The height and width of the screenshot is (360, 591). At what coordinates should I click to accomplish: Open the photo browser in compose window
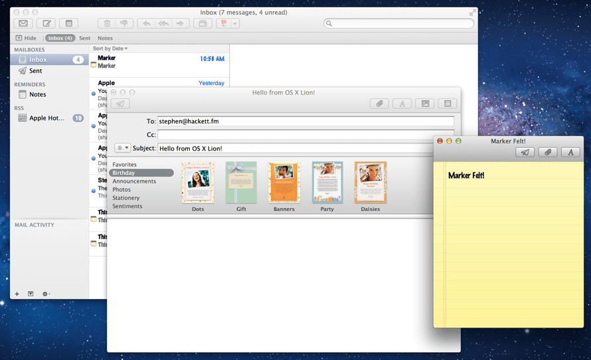(x=425, y=103)
